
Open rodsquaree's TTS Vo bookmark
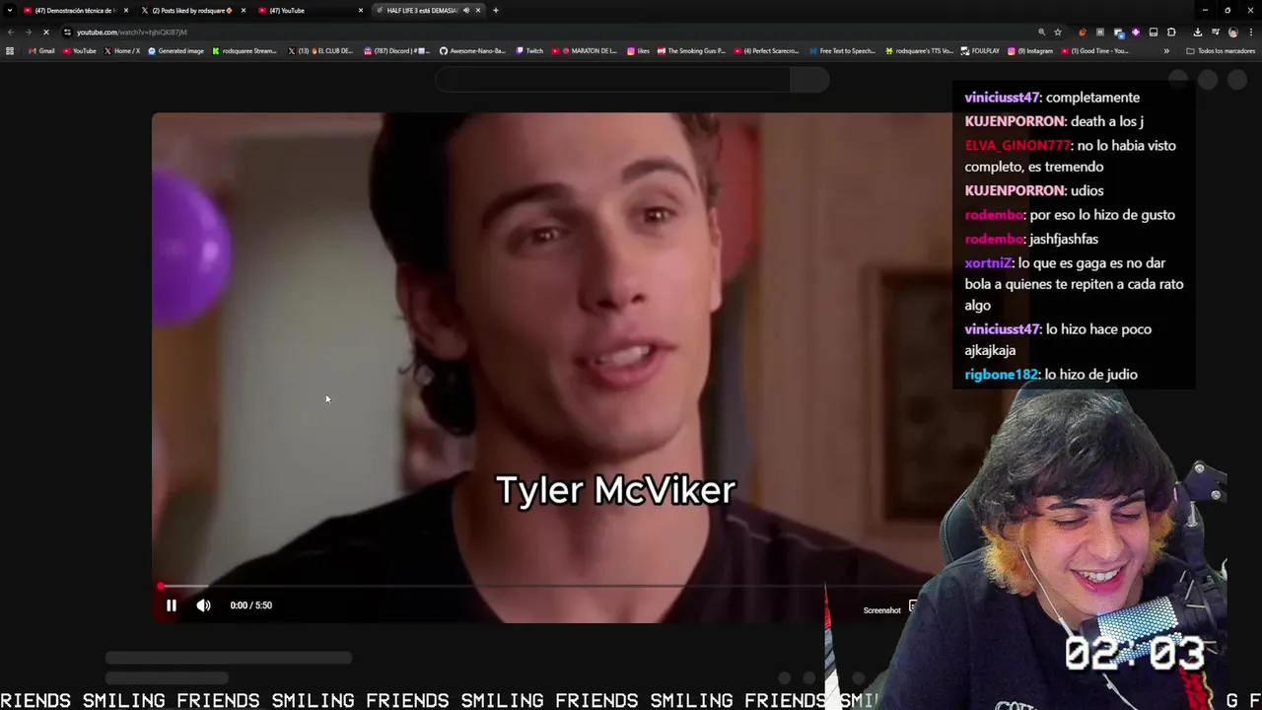pos(920,50)
